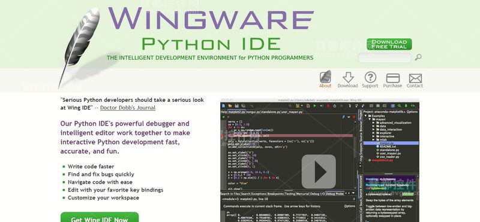Click 'Customize your workspace' bullet text
This screenshot has width=480, height=222.
(103, 197)
